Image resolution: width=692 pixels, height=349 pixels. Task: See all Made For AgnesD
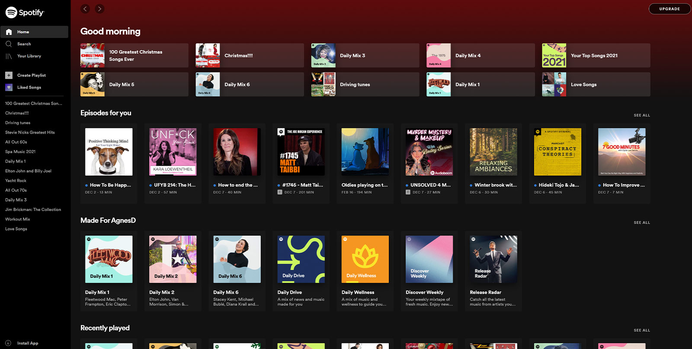point(642,223)
